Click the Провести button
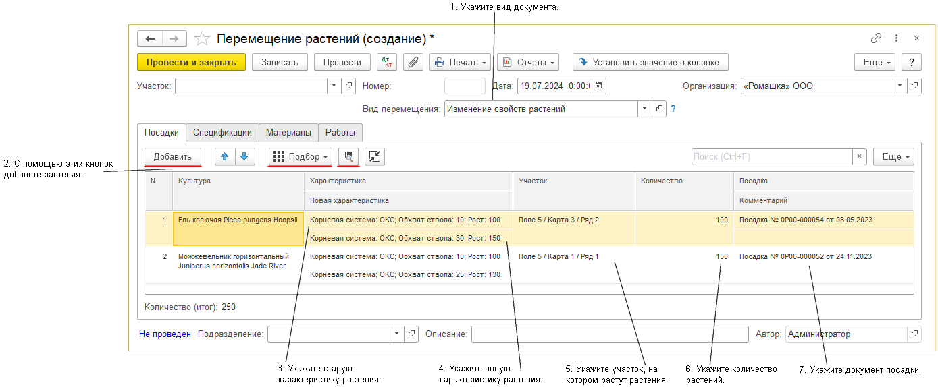The image size is (938, 387). pos(342,62)
